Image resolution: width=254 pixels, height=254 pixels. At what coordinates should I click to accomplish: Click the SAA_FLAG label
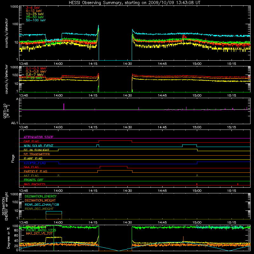(31, 167)
